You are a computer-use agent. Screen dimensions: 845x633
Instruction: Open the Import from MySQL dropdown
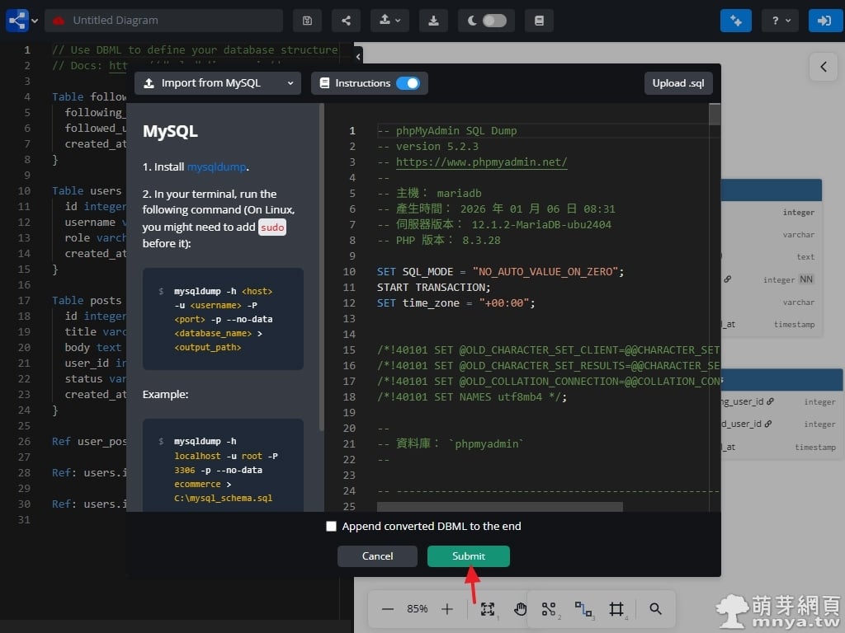coord(218,83)
